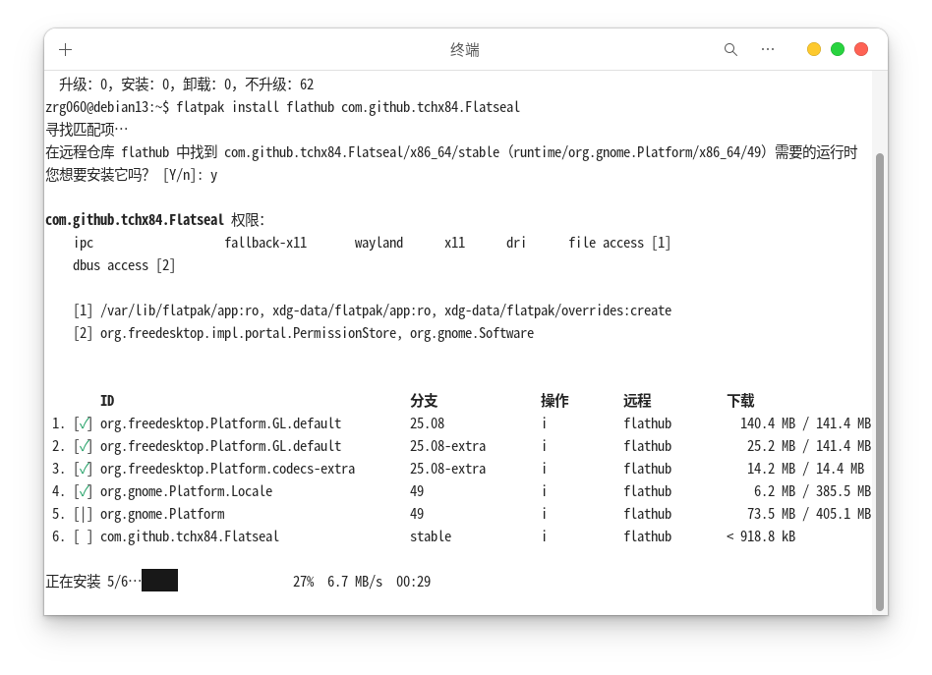The image size is (932, 675).
Task: Close the terminal with red button
Action: (861, 49)
